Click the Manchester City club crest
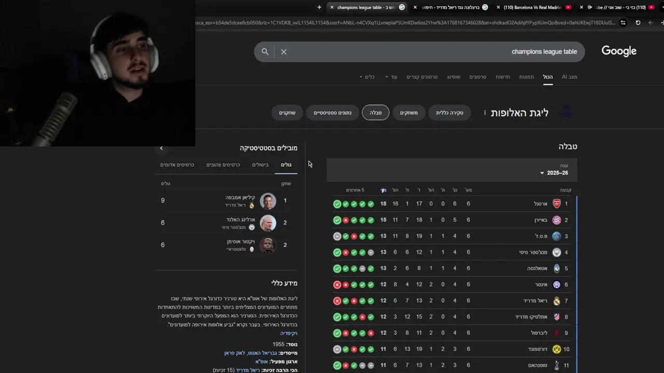 [557, 252]
